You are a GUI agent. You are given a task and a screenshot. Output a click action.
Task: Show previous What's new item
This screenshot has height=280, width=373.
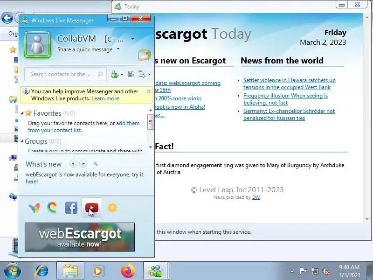[x=73, y=164]
